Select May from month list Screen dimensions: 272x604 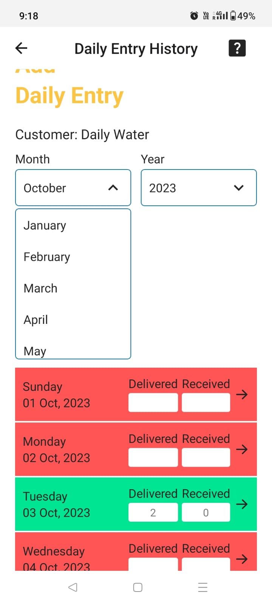(x=35, y=351)
